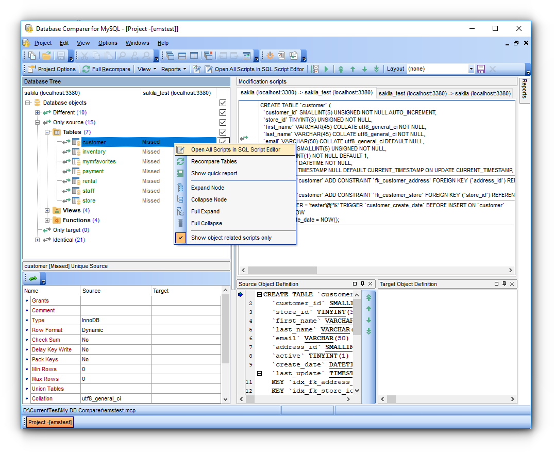The image size is (554, 452).
Task: Float the Target Object Definition panel
Action: coord(496,284)
